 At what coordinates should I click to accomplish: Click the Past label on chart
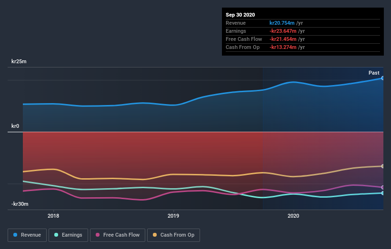click(x=374, y=73)
